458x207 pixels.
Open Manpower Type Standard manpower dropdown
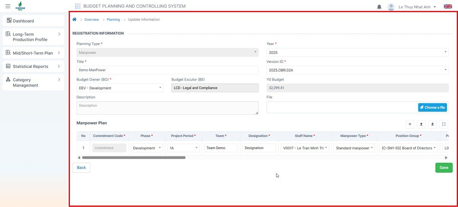pos(355,148)
